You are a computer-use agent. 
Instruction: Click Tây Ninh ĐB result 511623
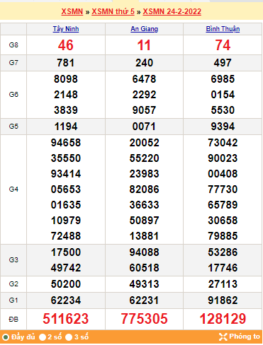point(66,319)
